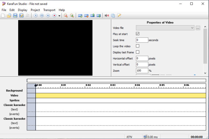Uncheck the Play at start checkbox
This screenshot has height=139, width=209.
point(138,34)
